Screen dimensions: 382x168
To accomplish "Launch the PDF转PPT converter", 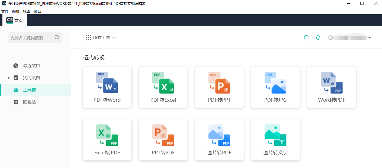I will point(219,87).
